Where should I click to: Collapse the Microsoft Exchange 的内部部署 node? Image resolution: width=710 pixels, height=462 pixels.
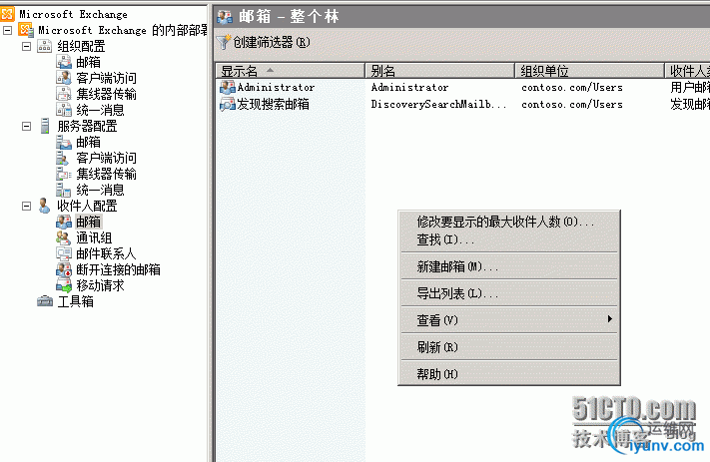(x=7, y=30)
